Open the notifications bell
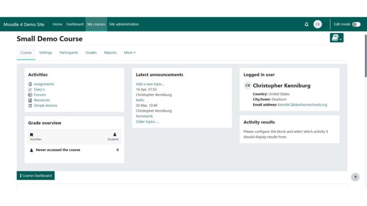Viewport: 367px width, 206px height. coord(306,24)
